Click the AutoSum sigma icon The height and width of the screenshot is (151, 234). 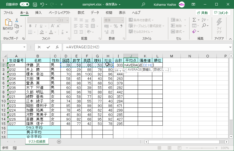tap(194, 20)
